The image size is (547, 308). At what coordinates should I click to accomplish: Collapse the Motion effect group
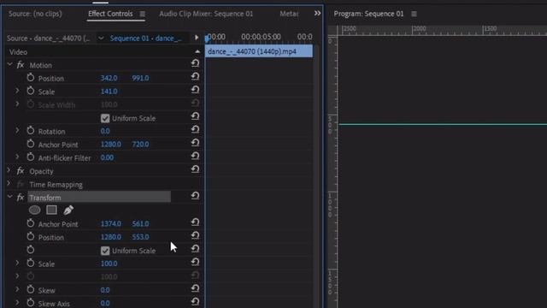(9, 65)
